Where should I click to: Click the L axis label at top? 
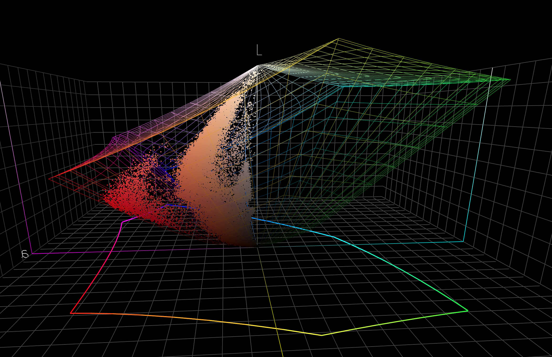(x=259, y=50)
